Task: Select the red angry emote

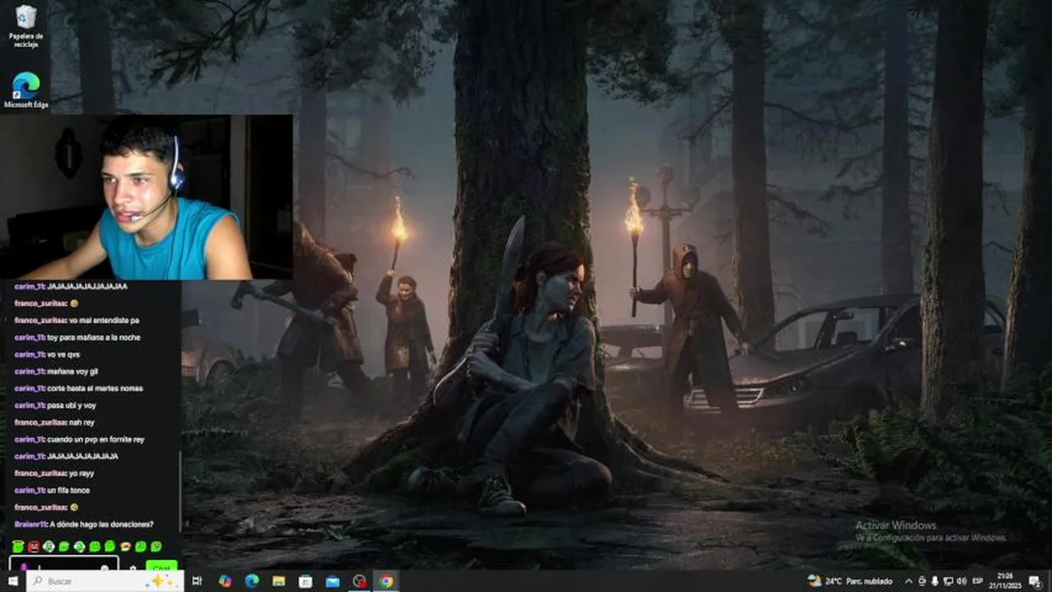Action: pyautogui.click(x=34, y=546)
